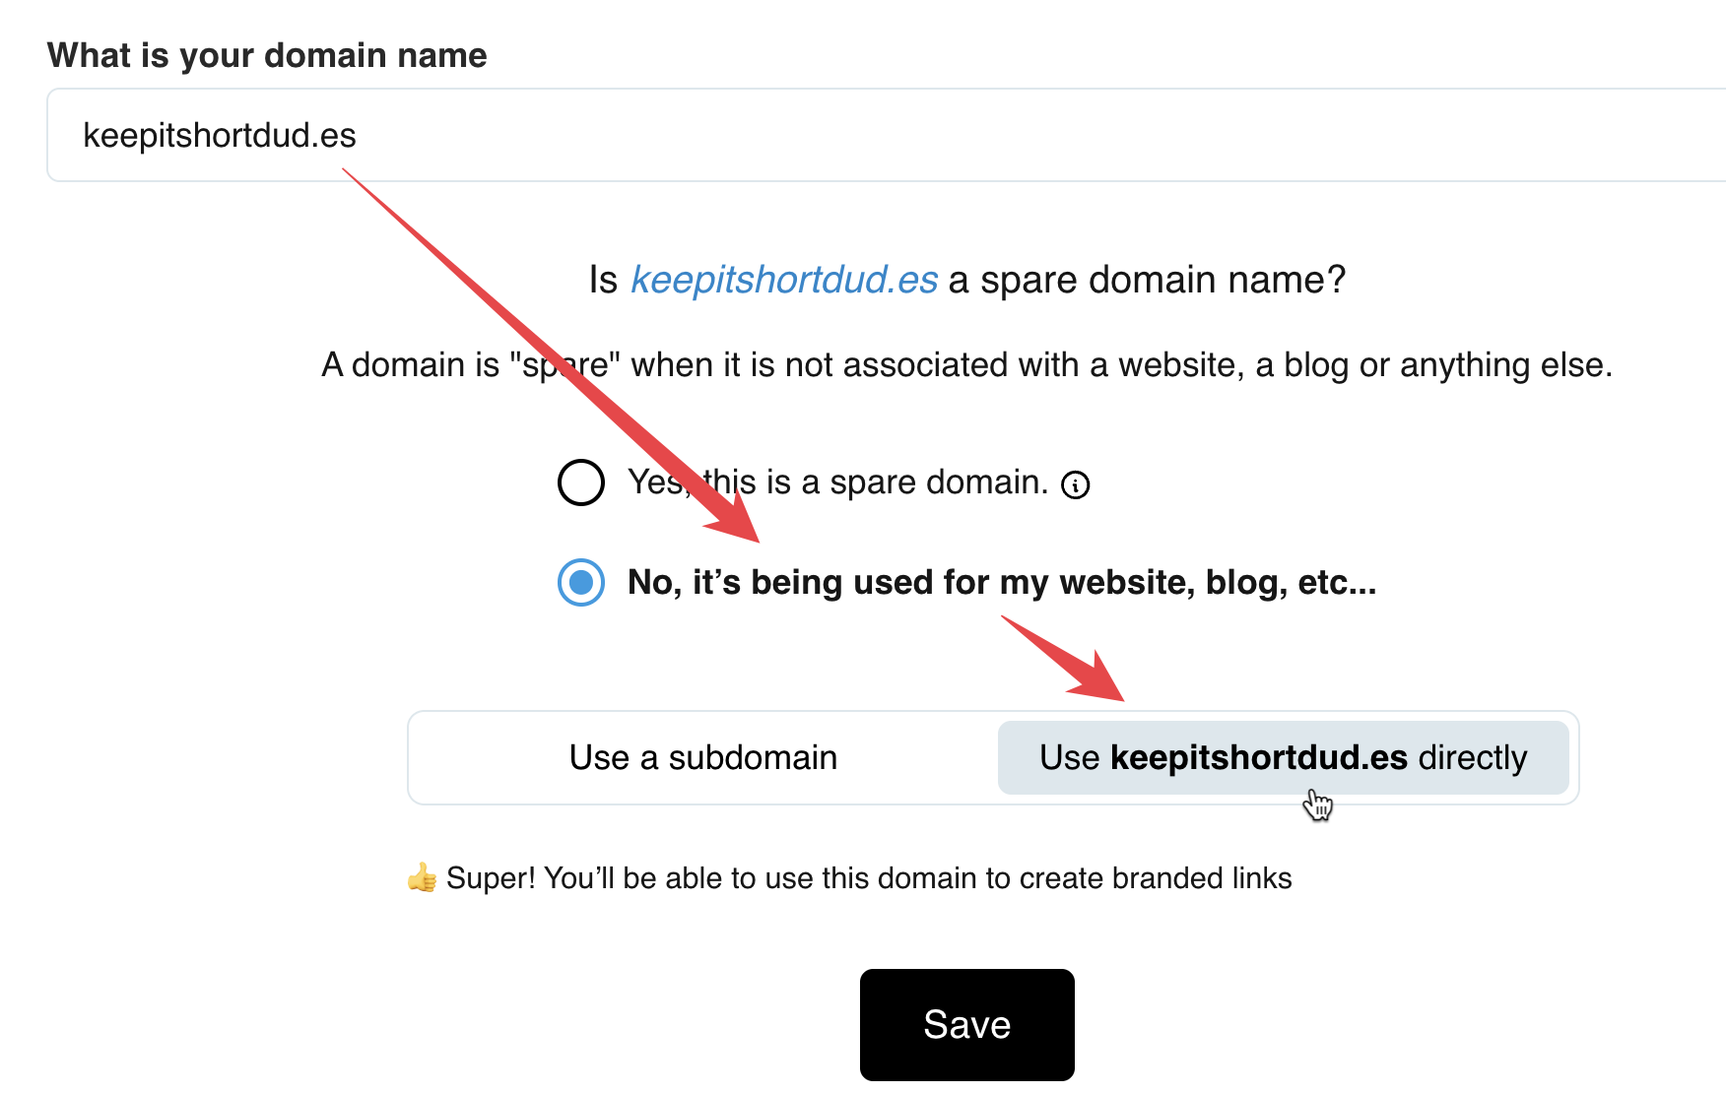Screen dimensions: 1726x1093
Task: Confirm settings with Save
Action: point(965,1024)
